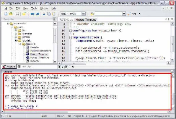The height and width of the screenshot is (119, 176).
Task: Open the View menu
Action: pyautogui.click(x=26, y=9)
